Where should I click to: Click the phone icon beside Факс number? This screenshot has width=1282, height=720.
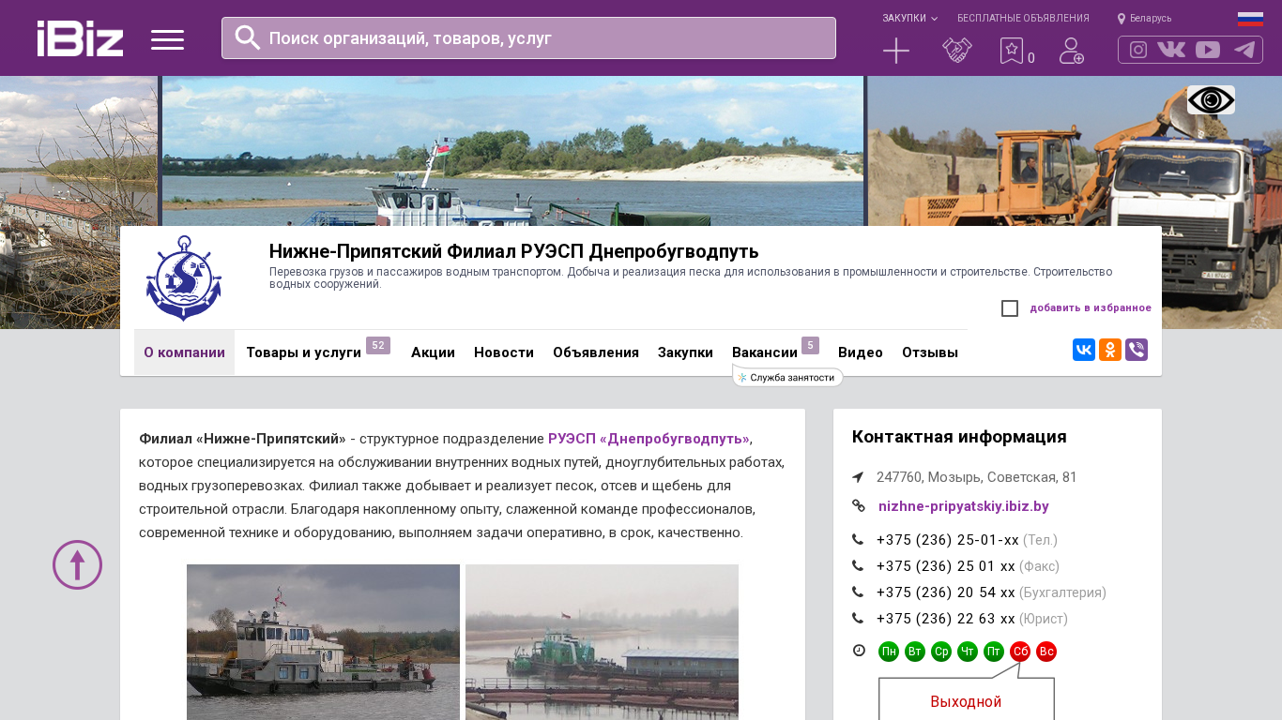pyautogui.click(x=858, y=566)
